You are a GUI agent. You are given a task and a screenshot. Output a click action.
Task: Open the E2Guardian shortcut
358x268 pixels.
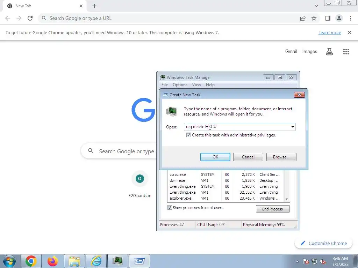point(140,185)
